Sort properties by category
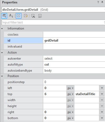The height and width of the screenshot is (122, 105). pyautogui.click(x=4, y=16)
